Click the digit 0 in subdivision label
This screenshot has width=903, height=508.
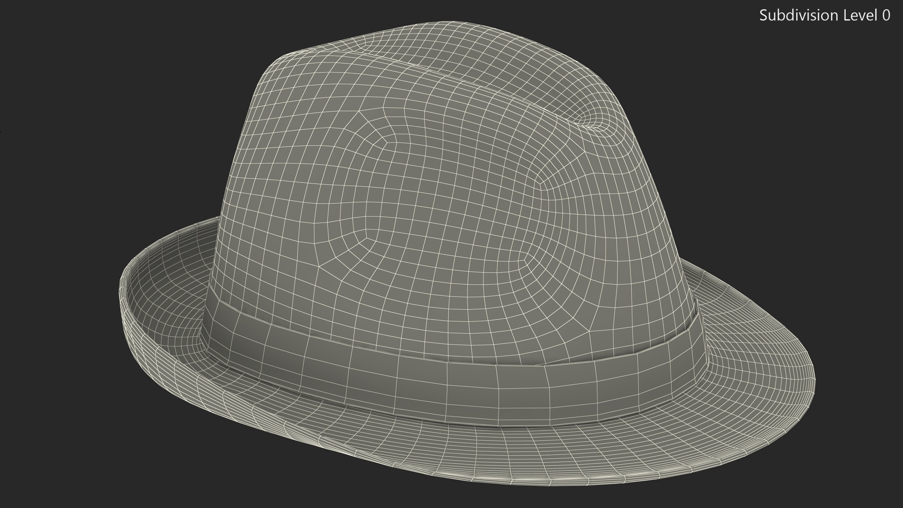click(x=886, y=16)
